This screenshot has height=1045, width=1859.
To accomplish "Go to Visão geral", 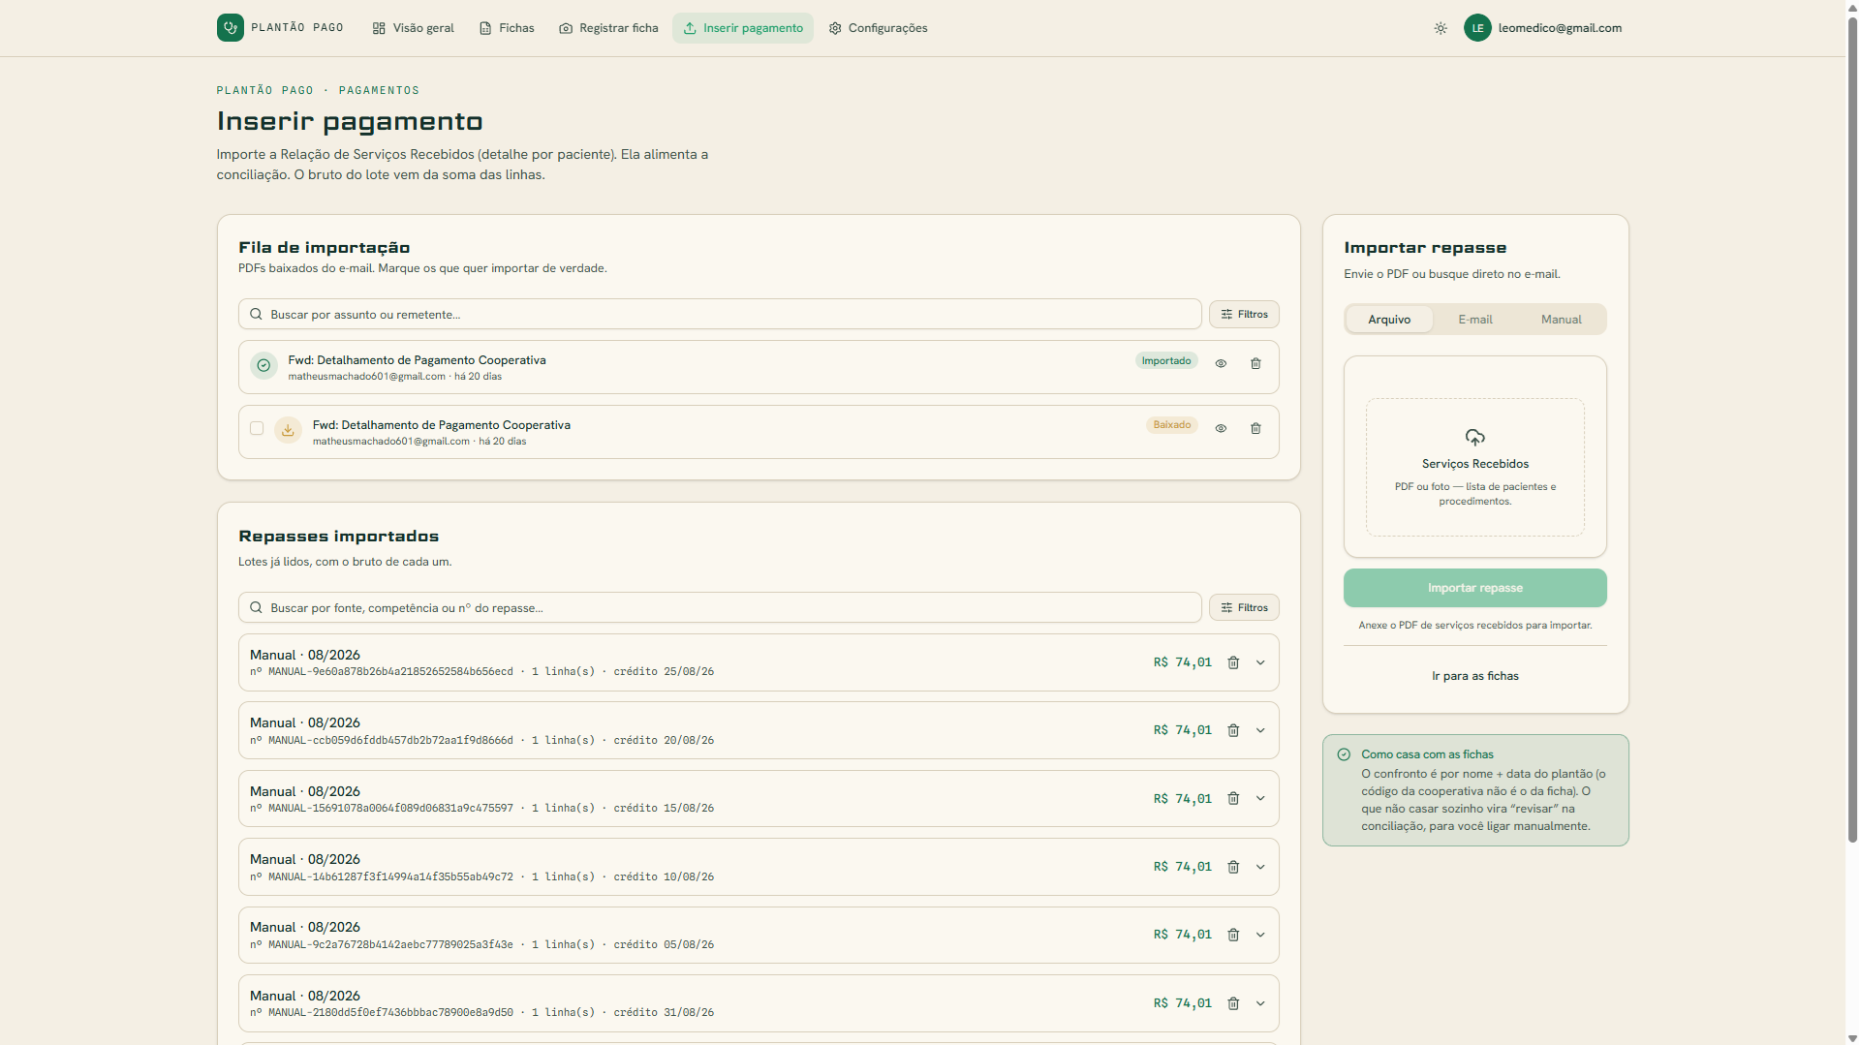I will 413,28.
